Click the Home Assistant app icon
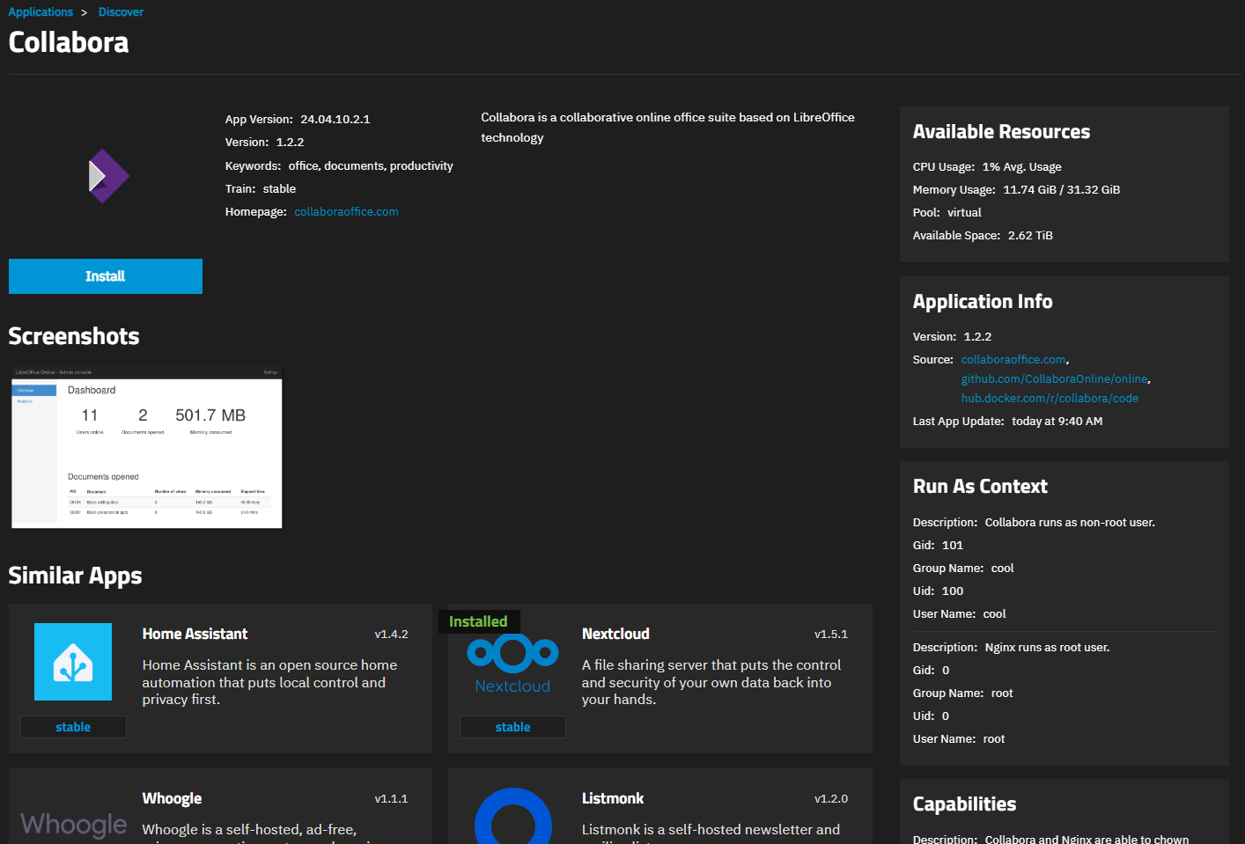The width and height of the screenshot is (1245, 844). coord(73,662)
